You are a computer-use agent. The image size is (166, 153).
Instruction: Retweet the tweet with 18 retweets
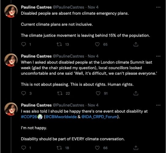pos(59,148)
